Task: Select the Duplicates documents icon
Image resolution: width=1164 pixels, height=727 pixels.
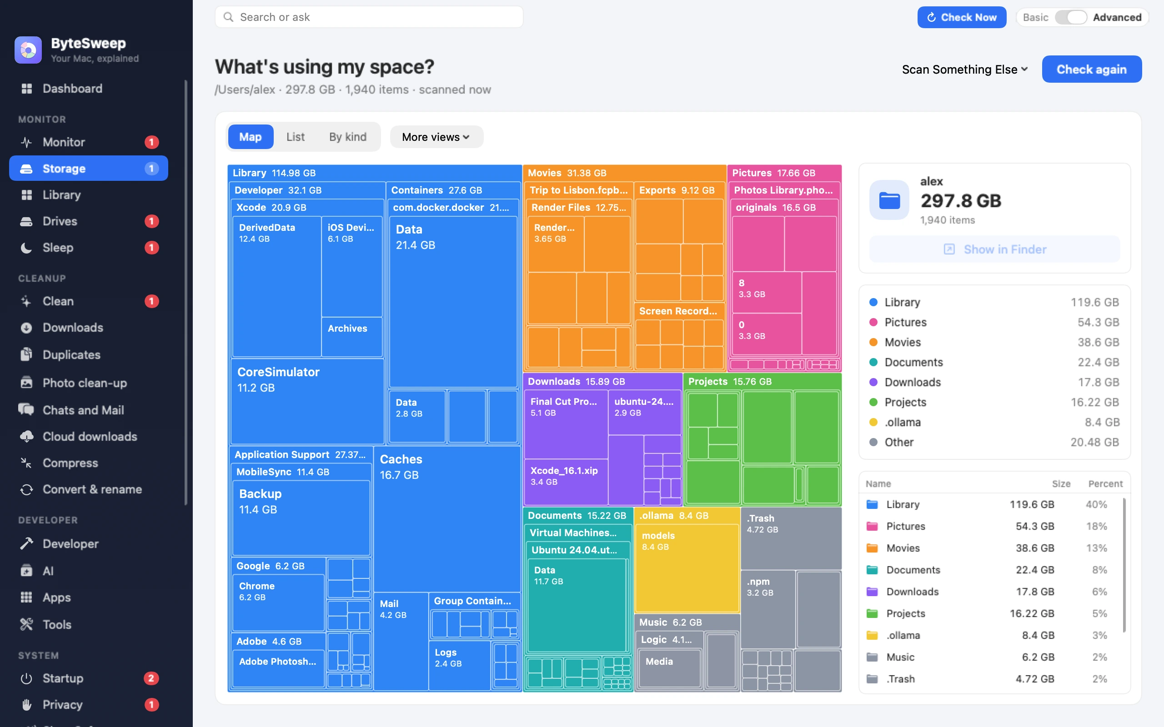Action: click(26, 354)
